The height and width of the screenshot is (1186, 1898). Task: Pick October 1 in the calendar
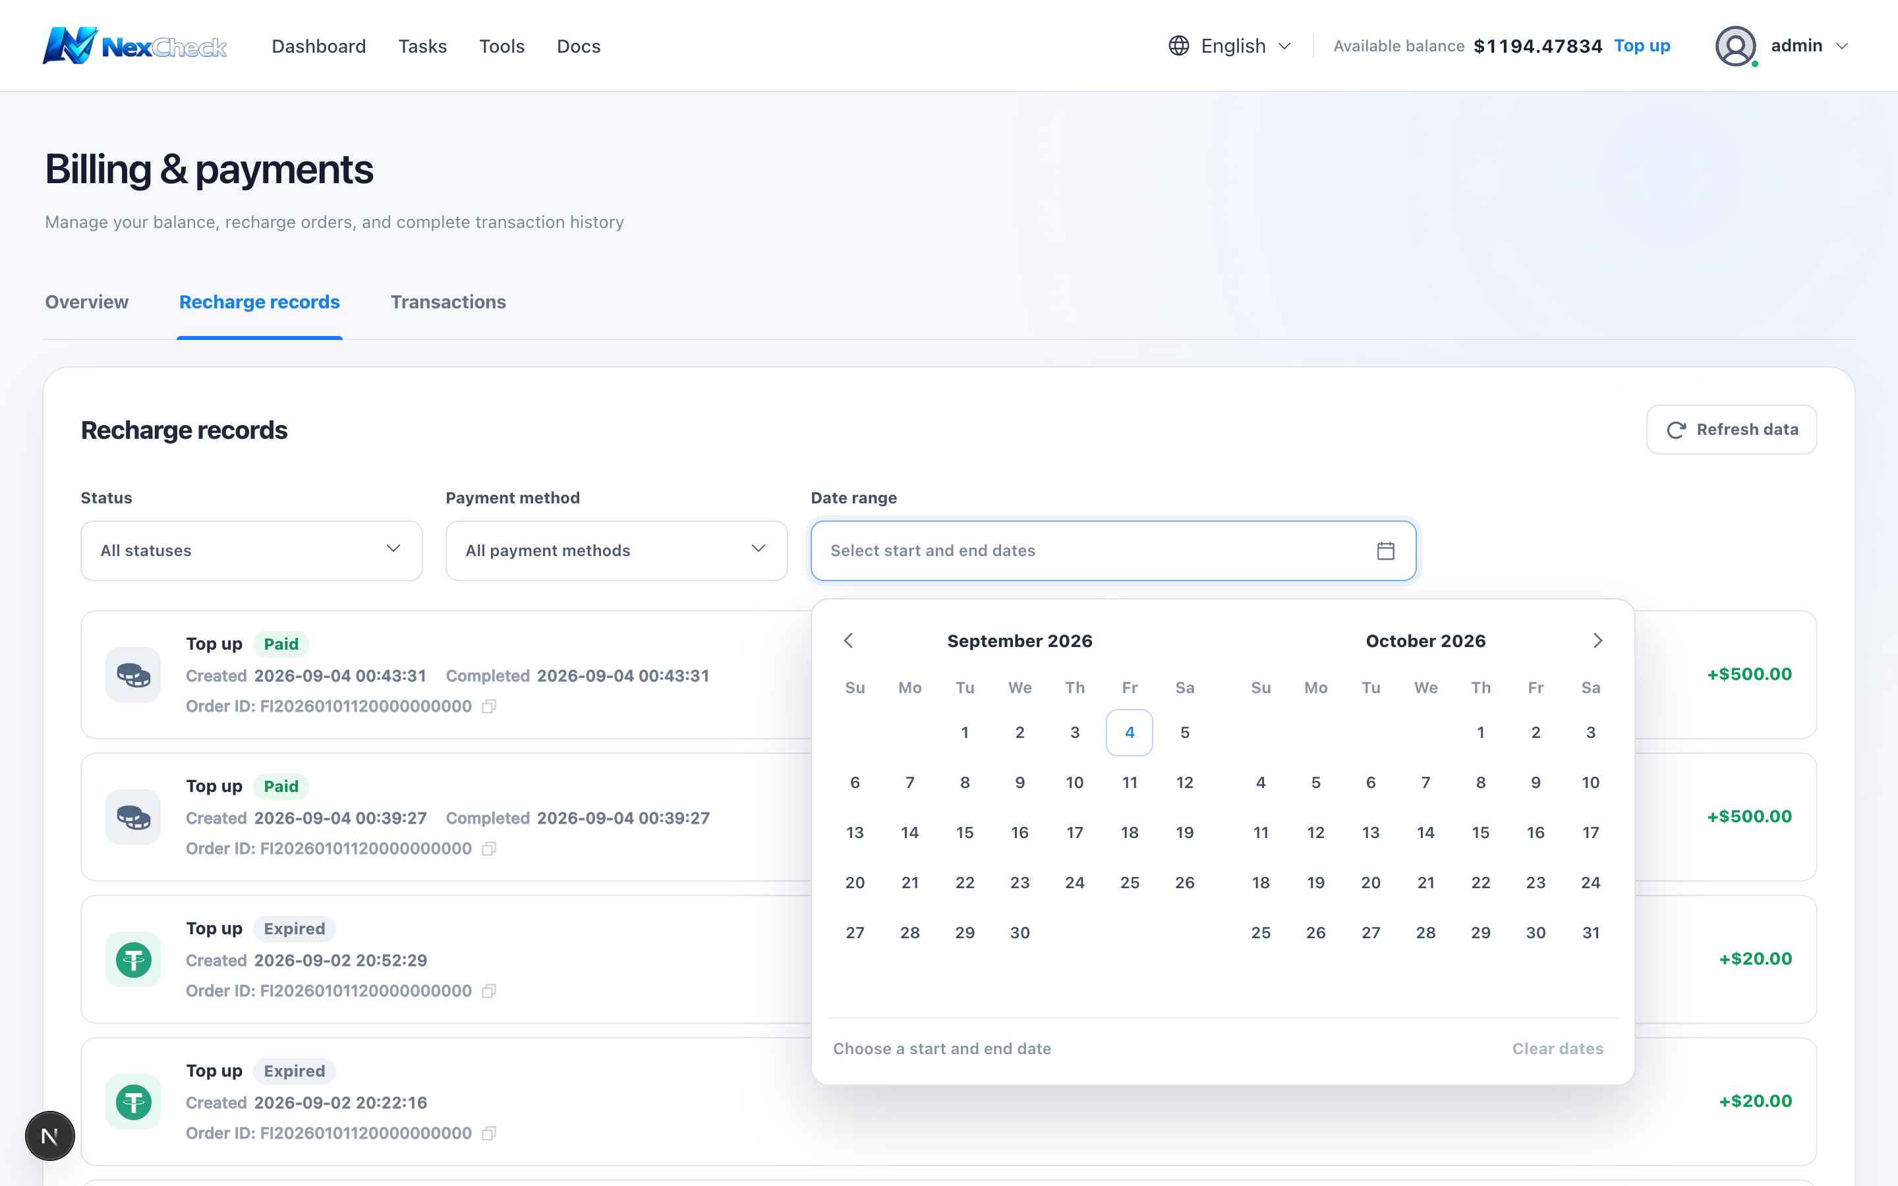coord(1481,733)
